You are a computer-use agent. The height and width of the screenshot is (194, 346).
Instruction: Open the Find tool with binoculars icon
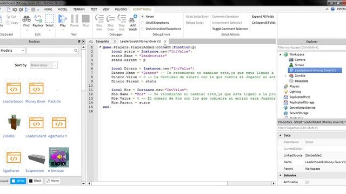tap(26, 21)
